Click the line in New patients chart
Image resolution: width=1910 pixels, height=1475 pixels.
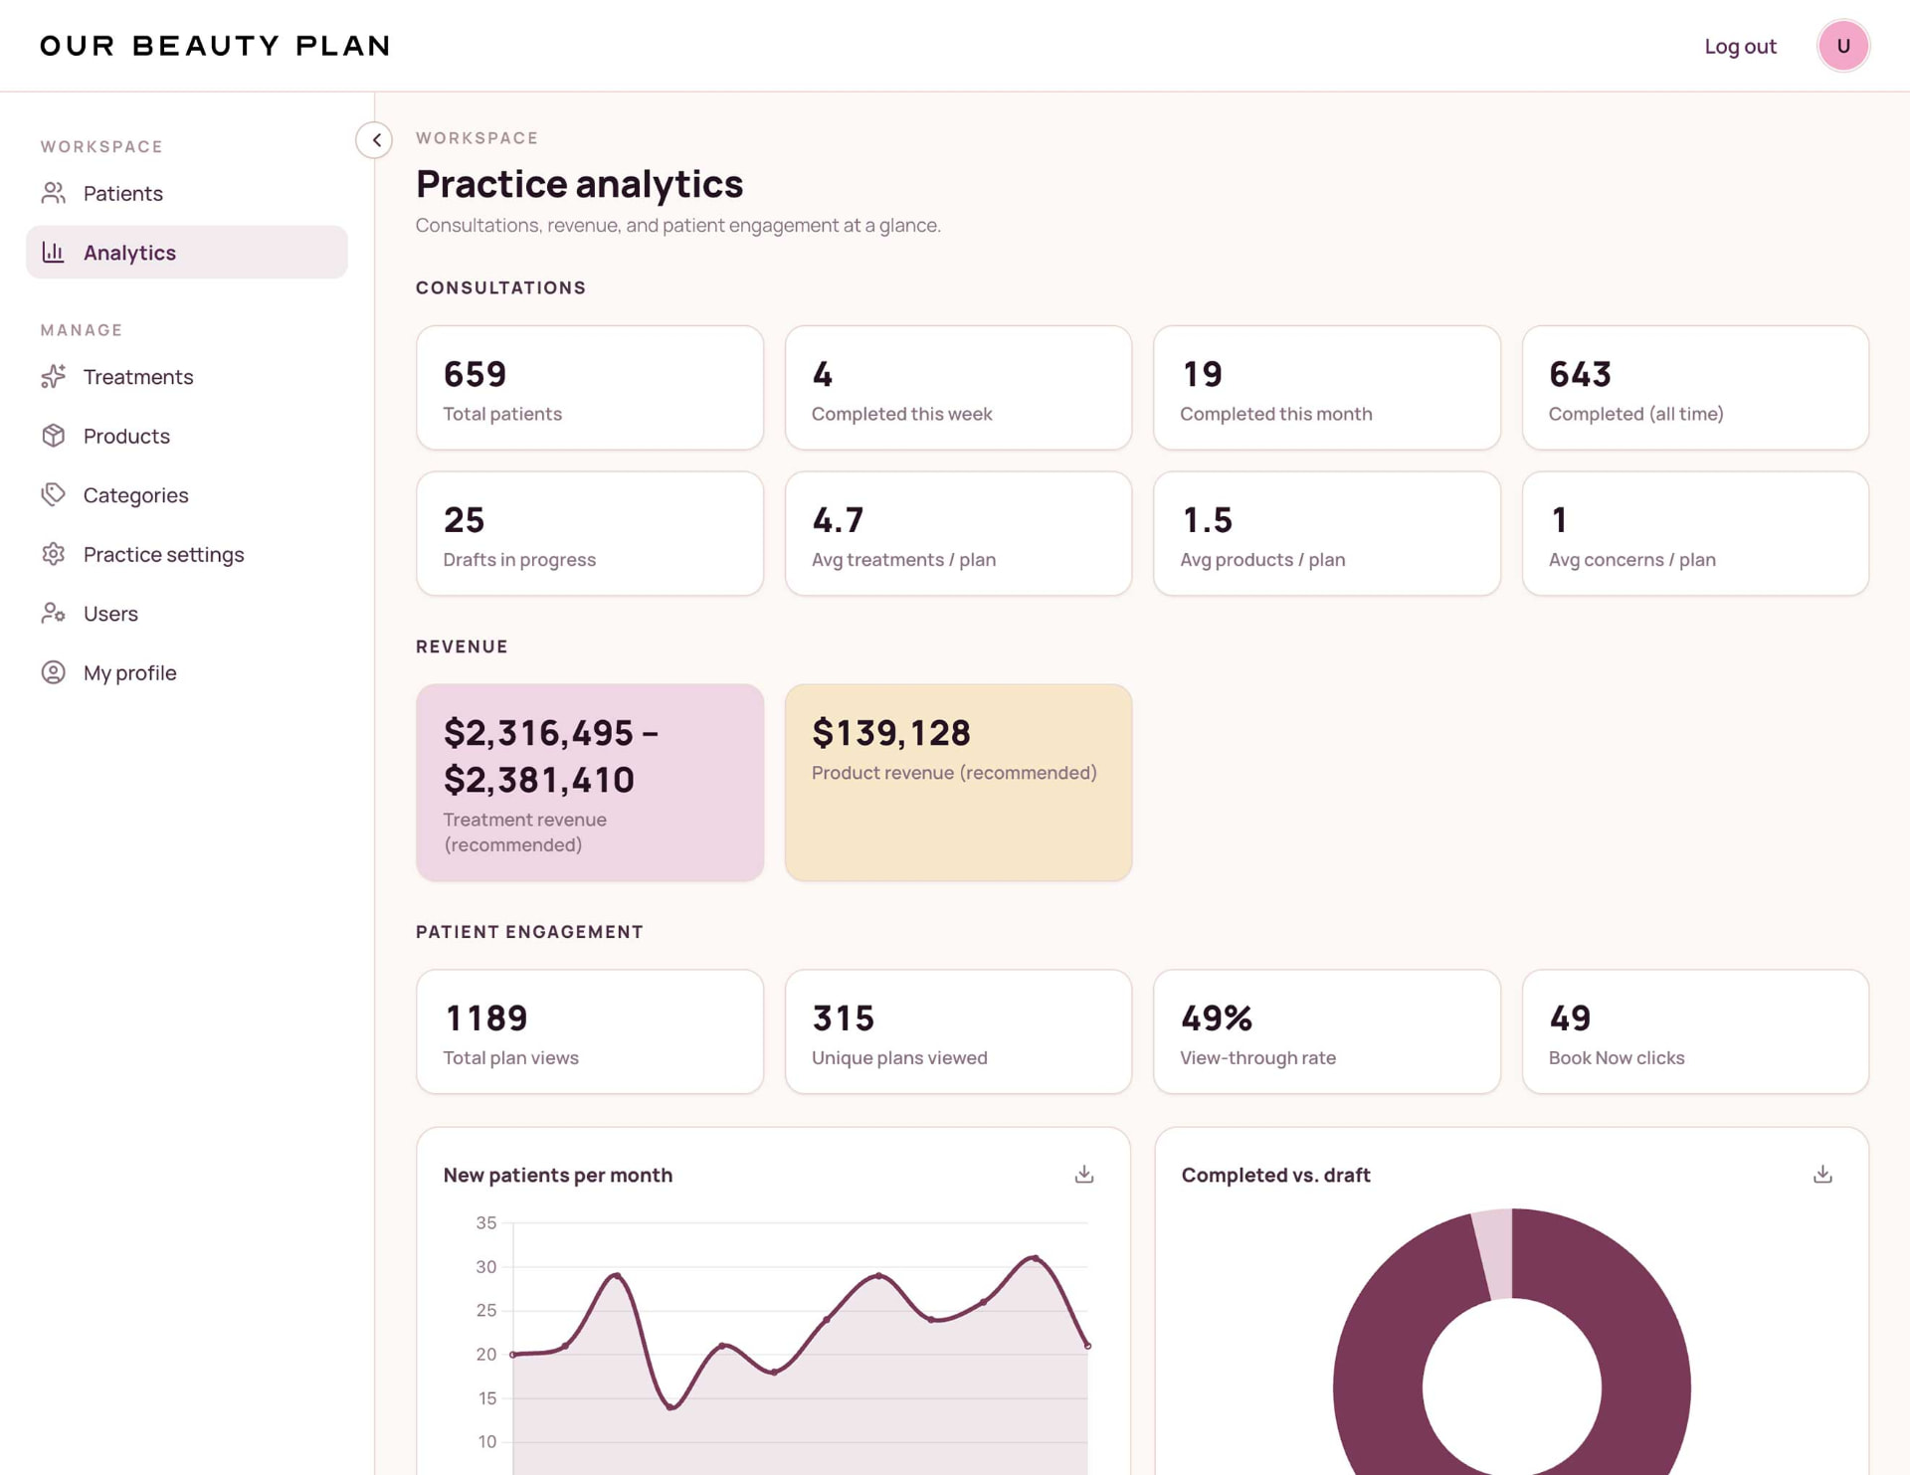click(827, 1320)
